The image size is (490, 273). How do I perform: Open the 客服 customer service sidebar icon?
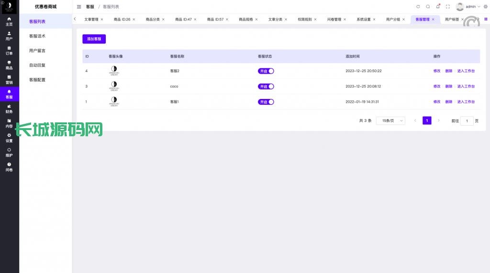point(9,94)
